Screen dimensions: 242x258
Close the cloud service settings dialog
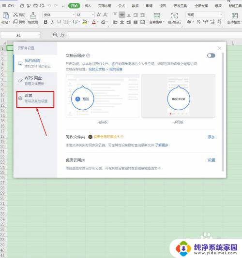219,48
